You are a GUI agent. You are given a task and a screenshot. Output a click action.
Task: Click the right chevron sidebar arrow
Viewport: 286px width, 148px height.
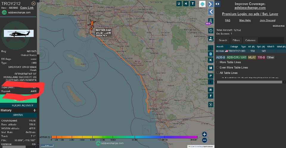tap(211, 4)
